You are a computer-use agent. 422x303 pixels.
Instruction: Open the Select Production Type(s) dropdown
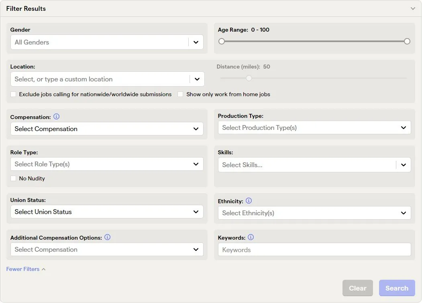coord(314,127)
